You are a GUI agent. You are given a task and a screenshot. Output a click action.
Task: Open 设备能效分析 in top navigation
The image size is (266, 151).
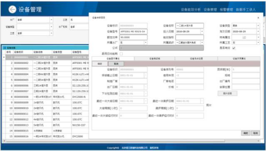(191, 9)
